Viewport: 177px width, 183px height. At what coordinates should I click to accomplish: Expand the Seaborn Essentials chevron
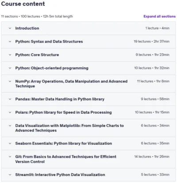coord(10,143)
